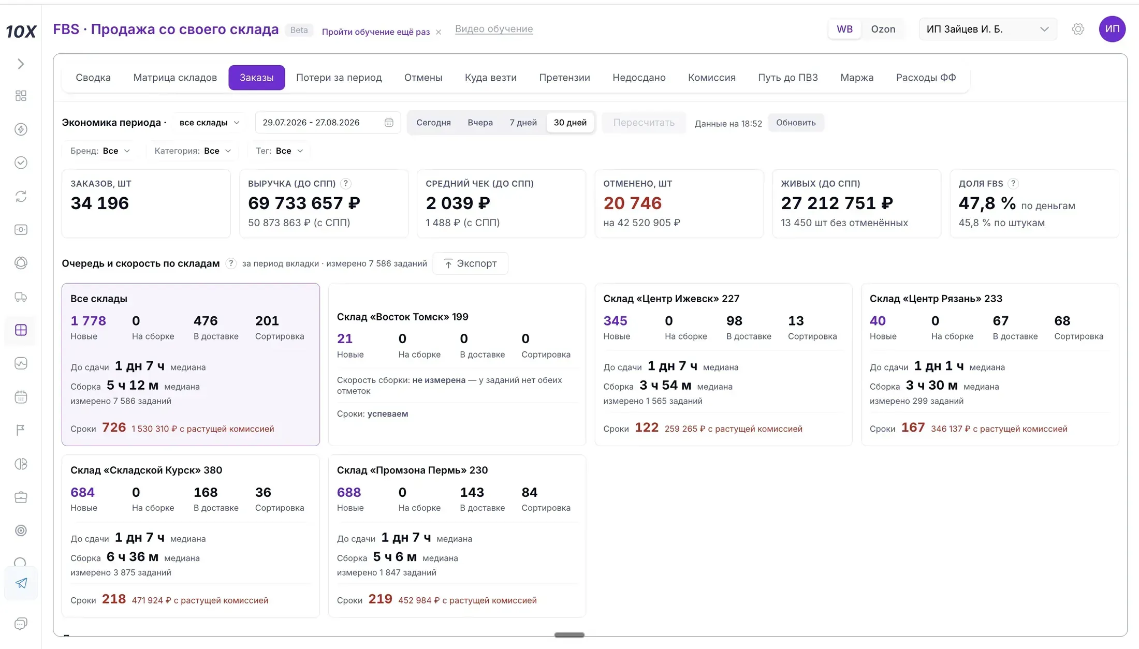Open the pulse chart sidebar icon

[21, 363]
